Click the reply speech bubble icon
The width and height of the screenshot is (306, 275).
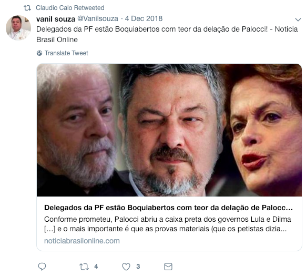tap(42, 267)
